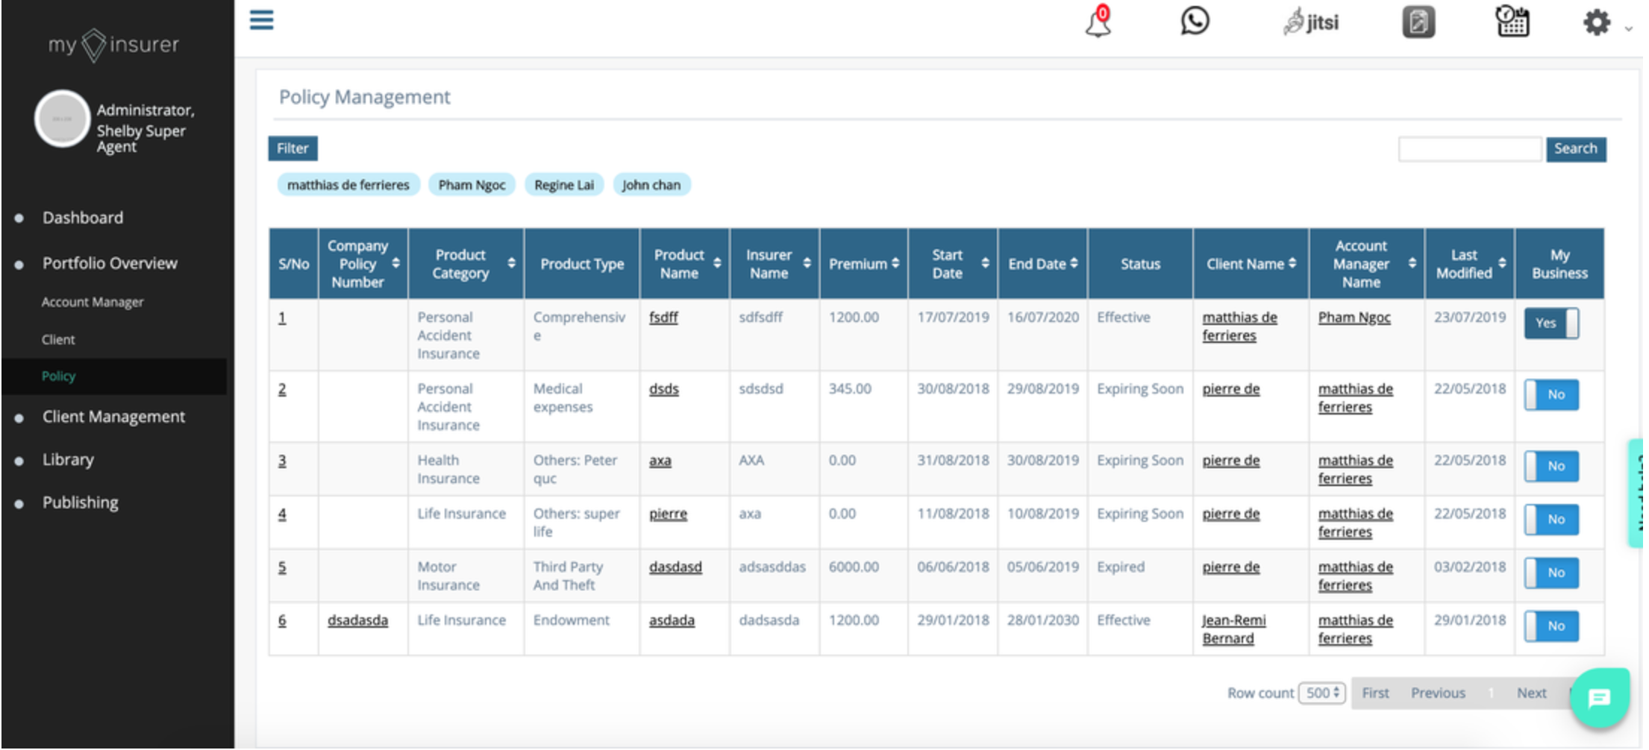Go to First page
Image resolution: width=1649 pixels, height=750 pixels.
coord(1375,693)
